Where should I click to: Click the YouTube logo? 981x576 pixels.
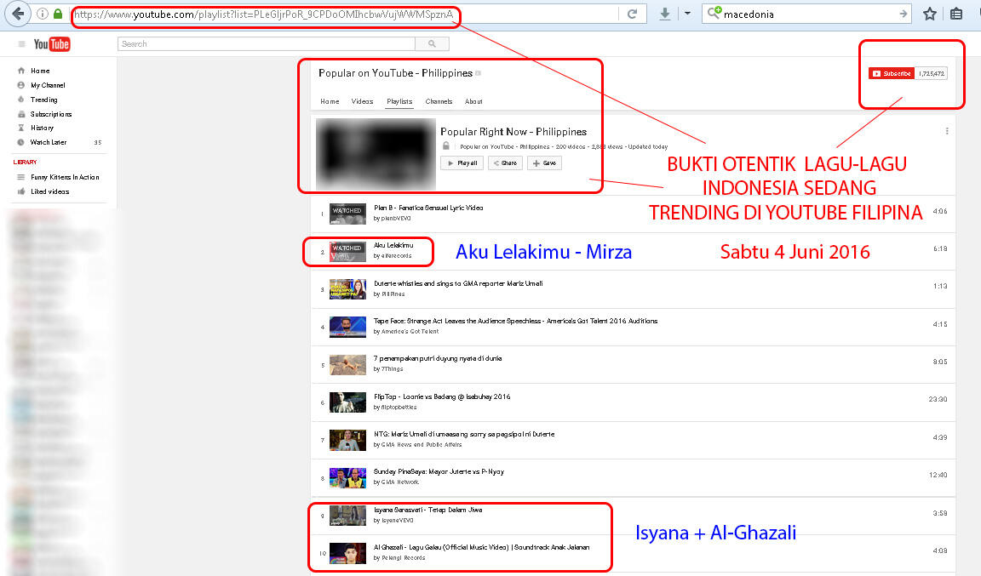[x=52, y=43]
